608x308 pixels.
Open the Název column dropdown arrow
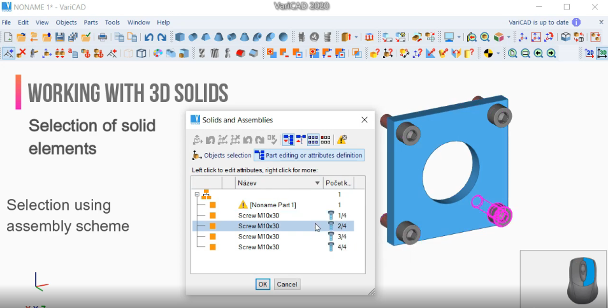pyautogui.click(x=317, y=183)
